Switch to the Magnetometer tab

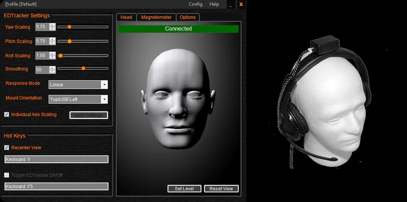click(x=156, y=17)
